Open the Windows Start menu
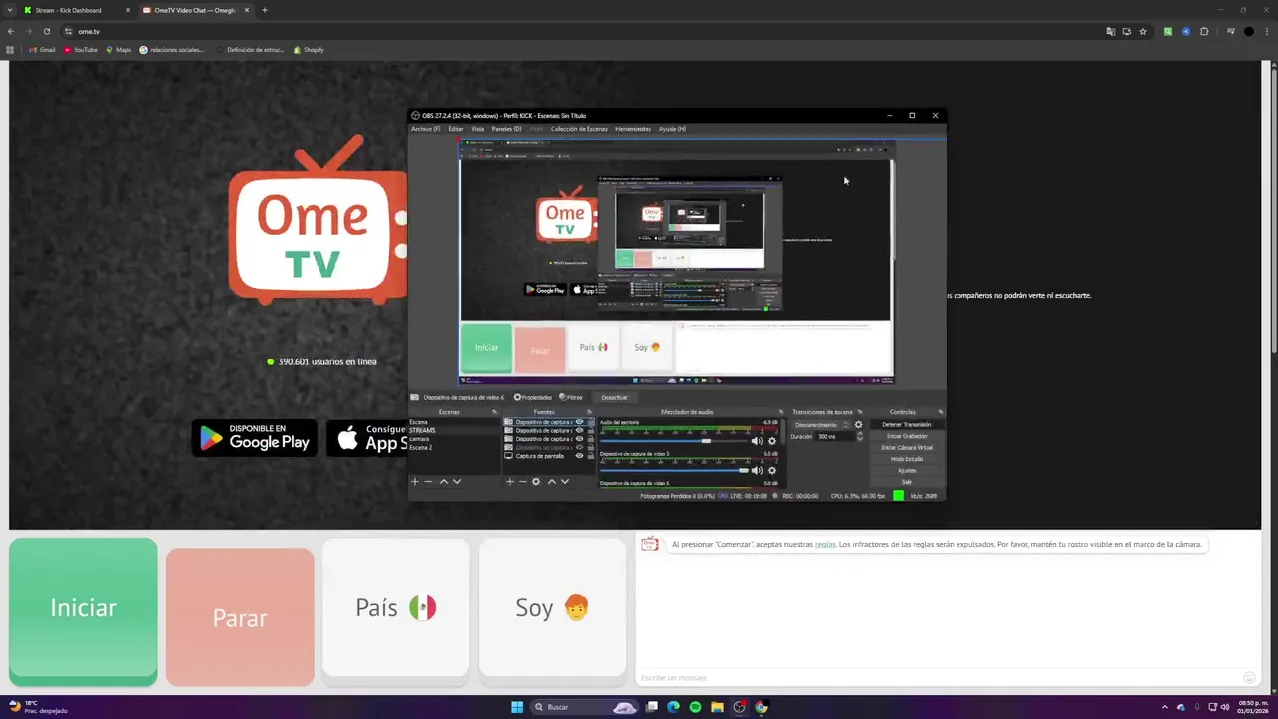This screenshot has height=719, width=1278. tap(517, 707)
